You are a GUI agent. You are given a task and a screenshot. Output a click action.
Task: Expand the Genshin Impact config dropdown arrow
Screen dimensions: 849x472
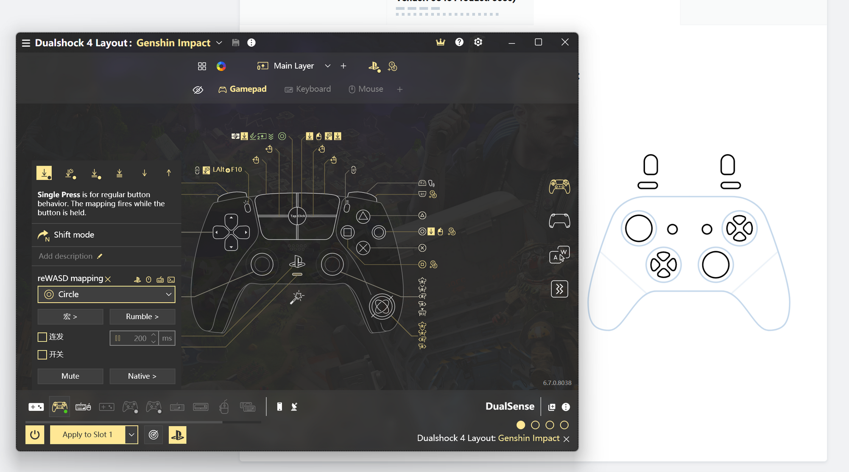(x=219, y=43)
